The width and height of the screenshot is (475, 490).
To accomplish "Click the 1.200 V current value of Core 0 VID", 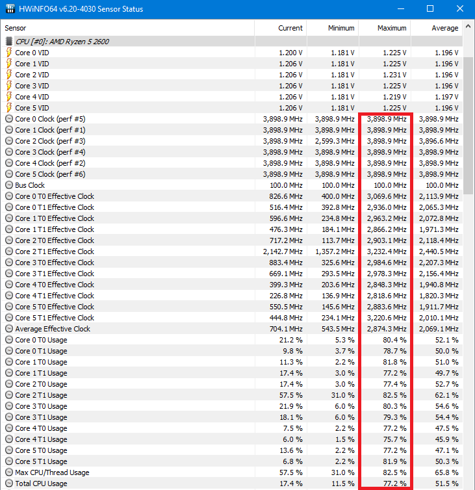I will (290, 53).
